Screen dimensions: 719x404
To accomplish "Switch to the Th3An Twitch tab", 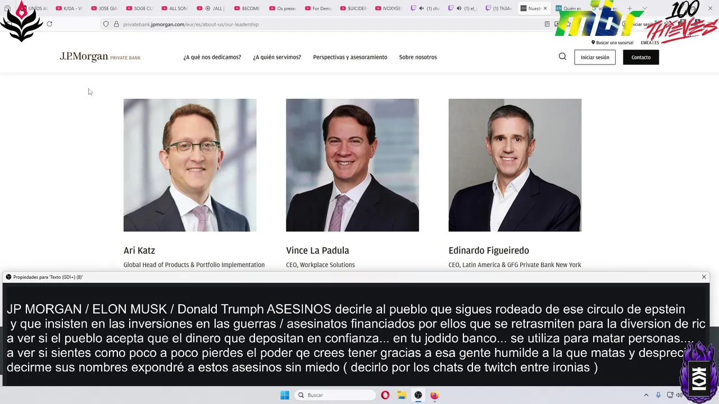I will tap(498, 8).
